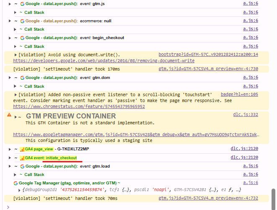The image size is (277, 210).
Task: Expand the touchstart listener violation
Action: tap(16, 95)
